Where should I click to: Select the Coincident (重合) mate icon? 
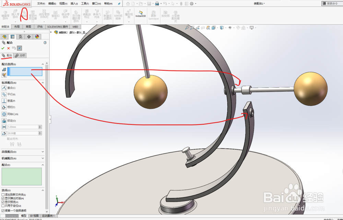pyautogui.click(x=4, y=88)
